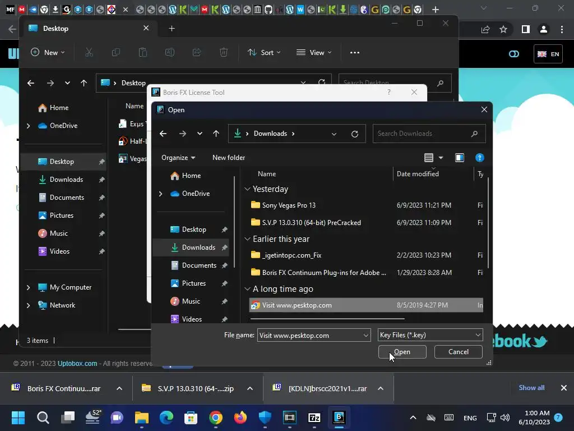Open the Sort menu in File Explorer
The height and width of the screenshot is (431, 574).
tap(264, 52)
